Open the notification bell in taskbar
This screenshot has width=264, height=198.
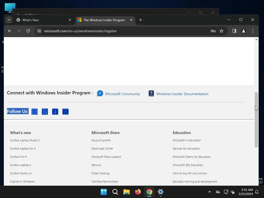[257, 192]
